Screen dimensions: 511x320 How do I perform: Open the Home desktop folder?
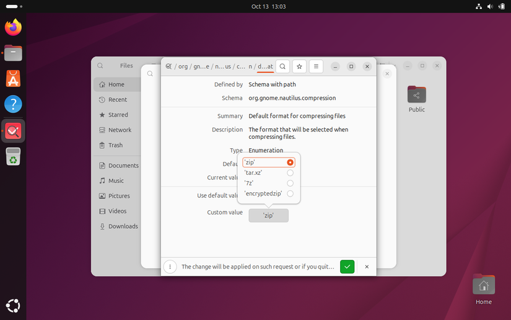(x=483, y=286)
